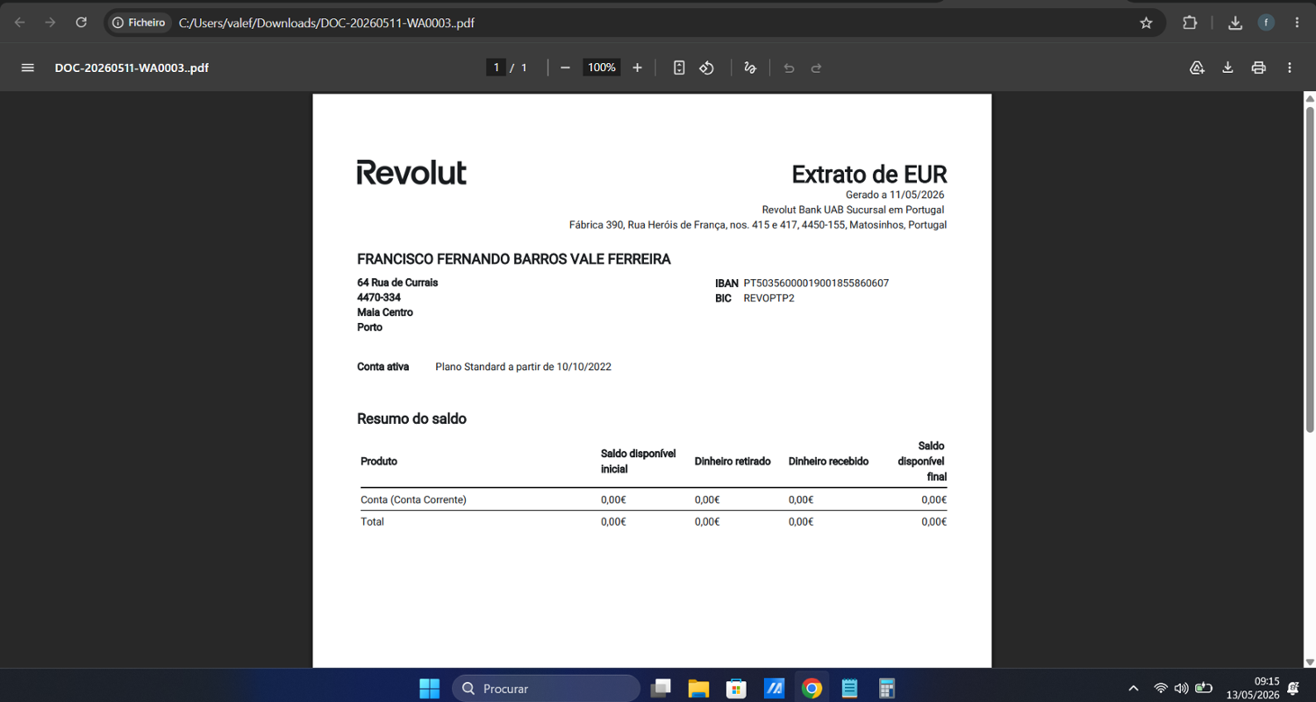Click the PDF vertical scrollbar thumb
1316x702 pixels.
pyautogui.click(x=1309, y=268)
